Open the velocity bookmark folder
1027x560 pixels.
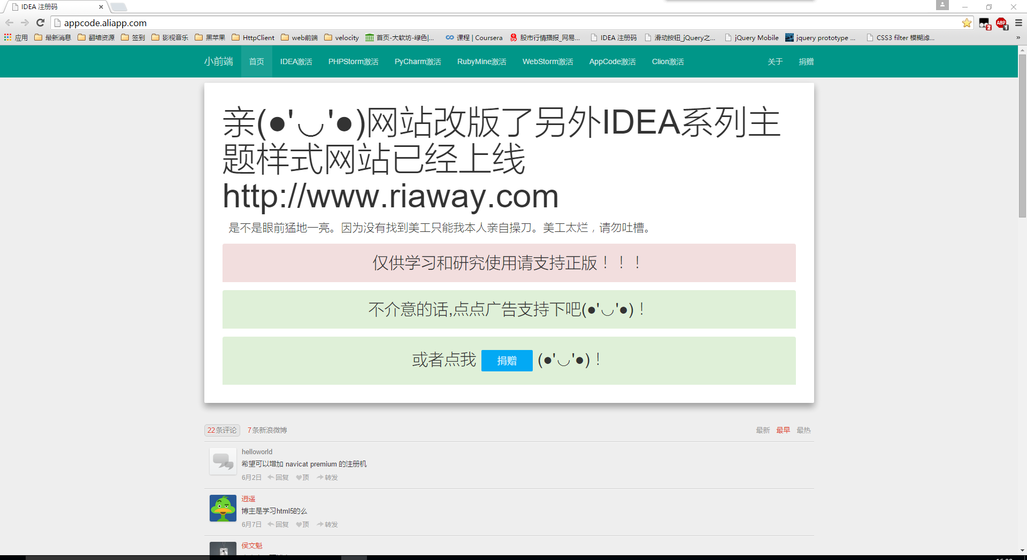(x=342, y=37)
